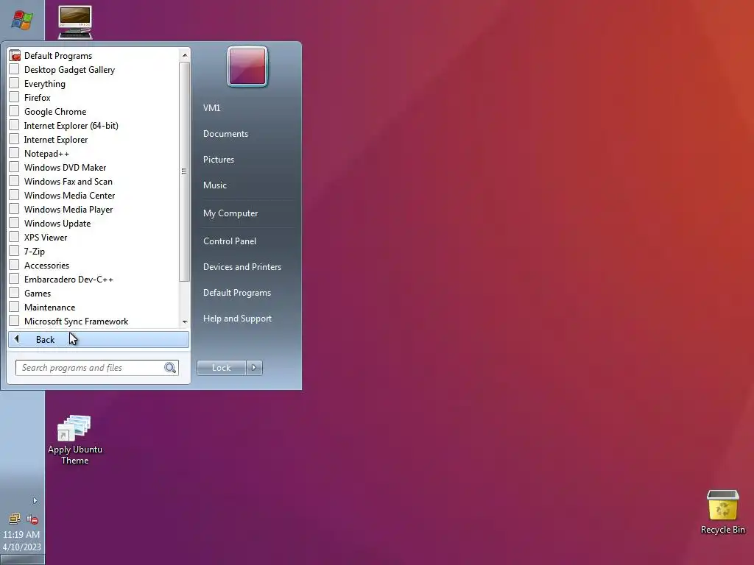Open Default Programs in the programs list
The width and height of the screenshot is (754, 565).
tap(94, 56)
